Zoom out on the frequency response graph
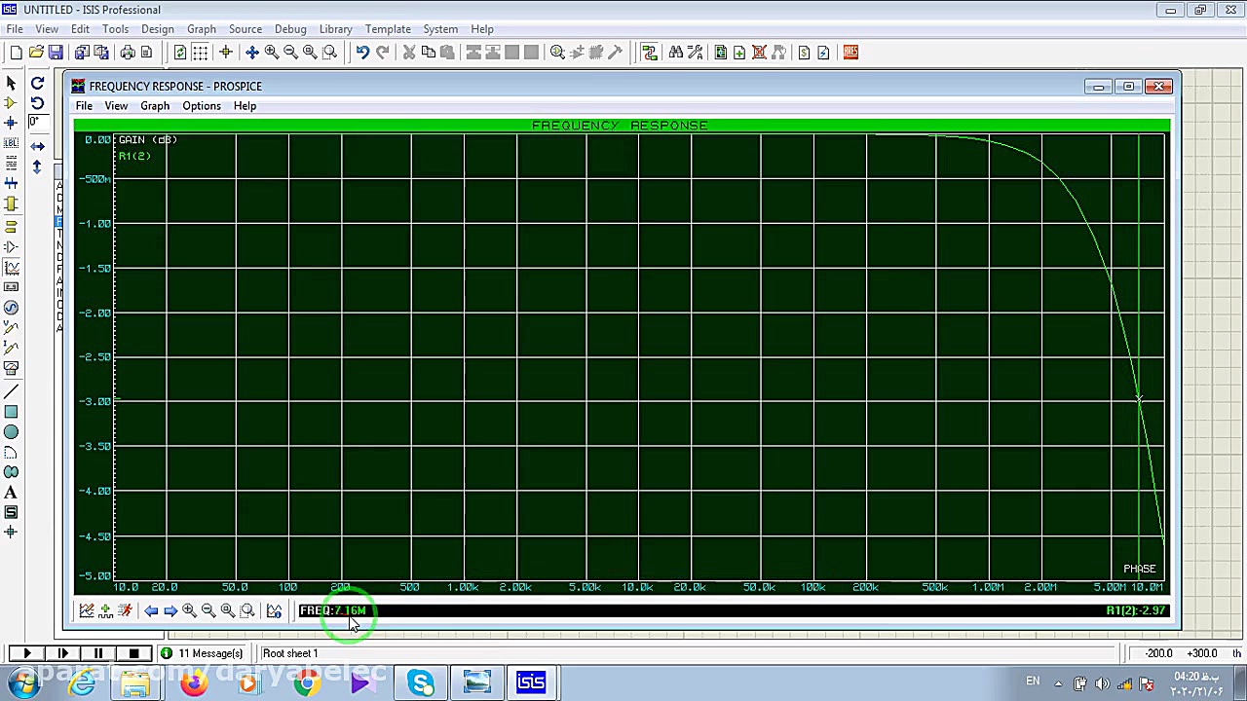Image resolution: width=1247 pixels, height=701 pixels. click(x=208, y=610)
